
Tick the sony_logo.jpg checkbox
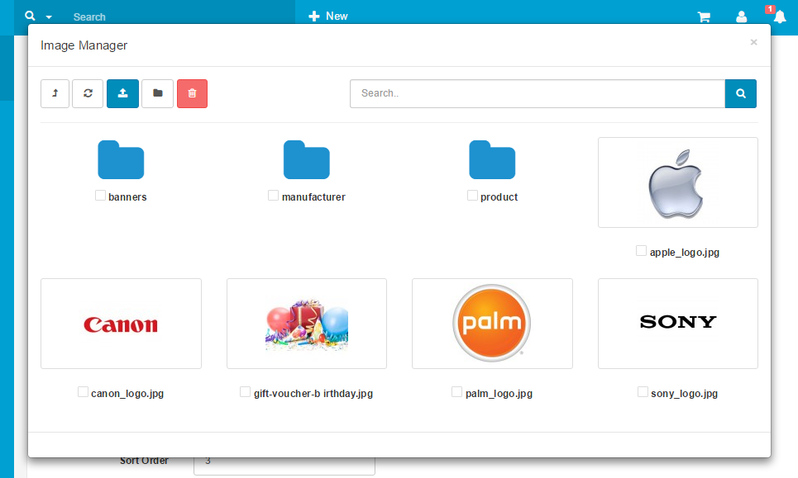coord(643,392)
